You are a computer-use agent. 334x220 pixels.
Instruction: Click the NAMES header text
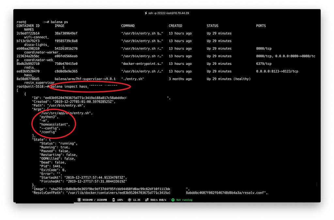29,30
